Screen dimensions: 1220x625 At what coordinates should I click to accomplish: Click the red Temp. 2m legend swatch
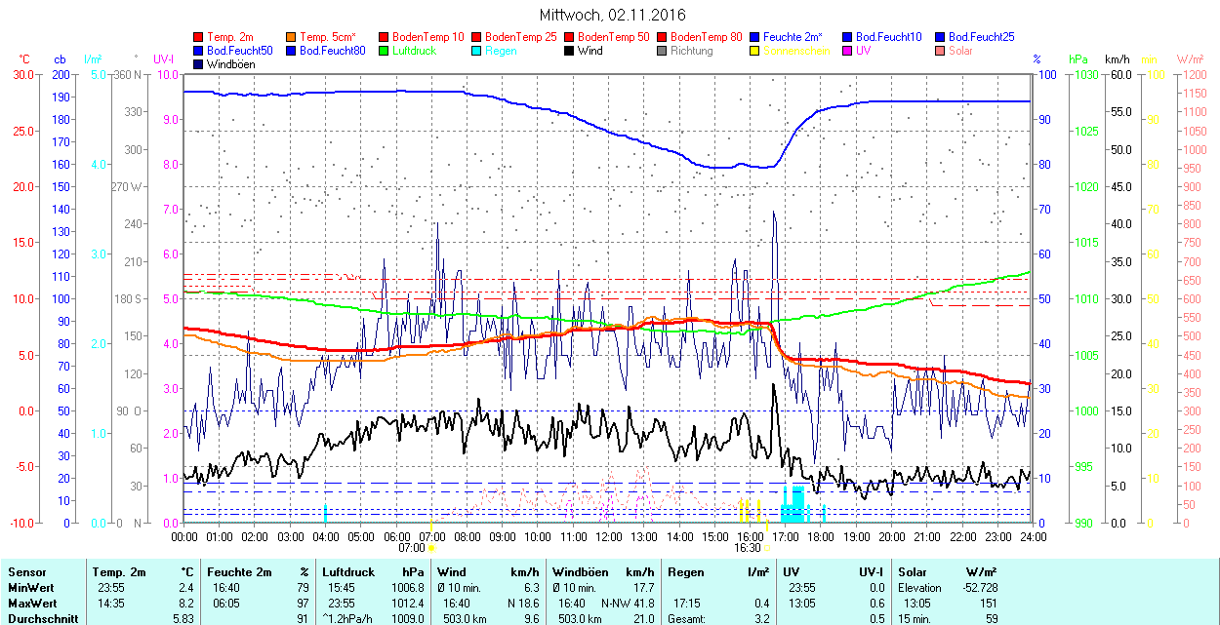(199, 37)
